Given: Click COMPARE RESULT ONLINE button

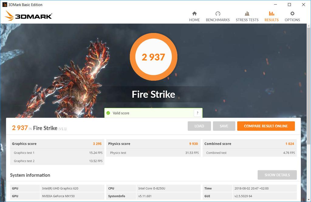Looking at the screenshot, I should [x=266, y=126].
